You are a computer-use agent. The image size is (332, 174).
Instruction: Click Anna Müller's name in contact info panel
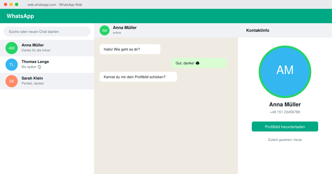tap(285, 104)
